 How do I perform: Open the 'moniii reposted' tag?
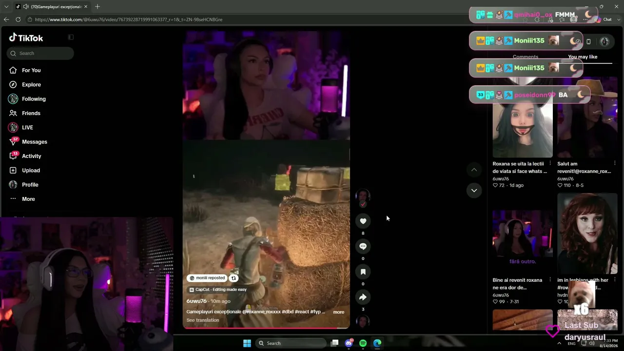[207, 278]
